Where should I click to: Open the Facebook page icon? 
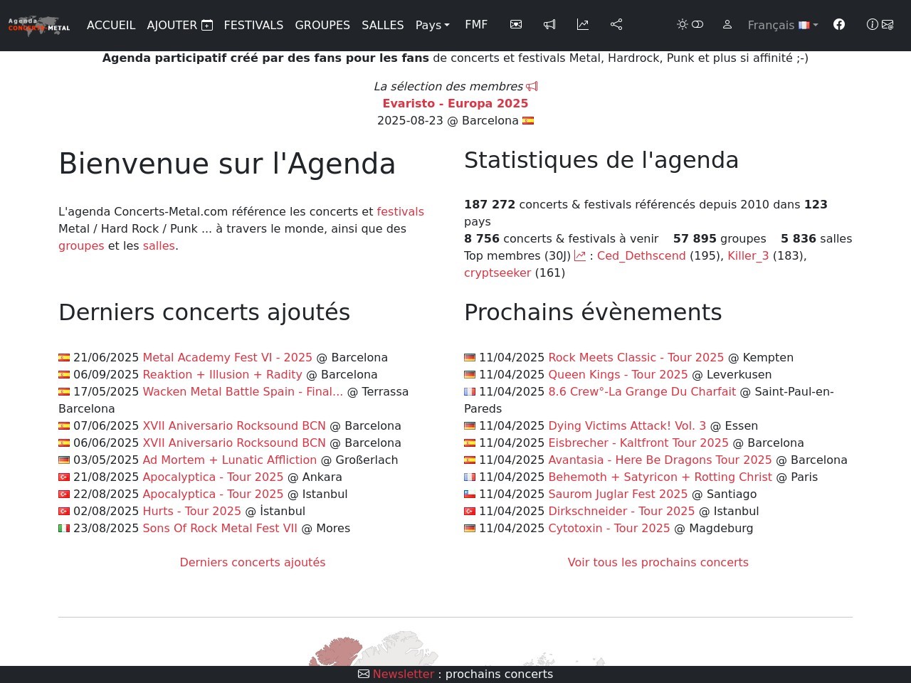pyautogui.click(x=839, y=24)
